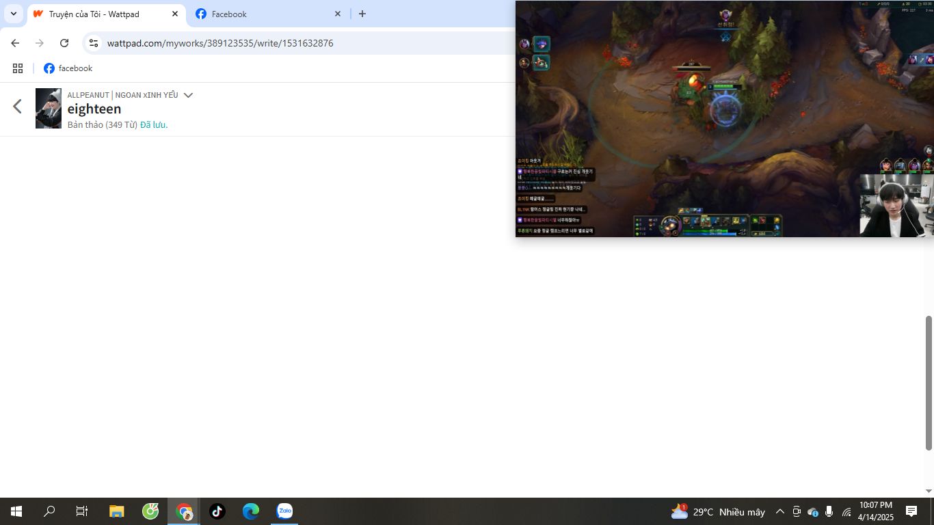Switch to the Facebook tab
The image size is (934, 525).
[269, 14]
